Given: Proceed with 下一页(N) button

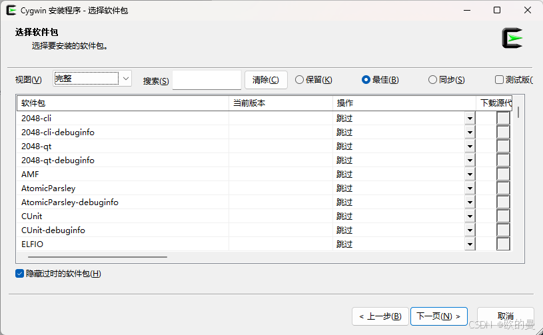Looking at the screenshot, I should [x=439, y=316].
